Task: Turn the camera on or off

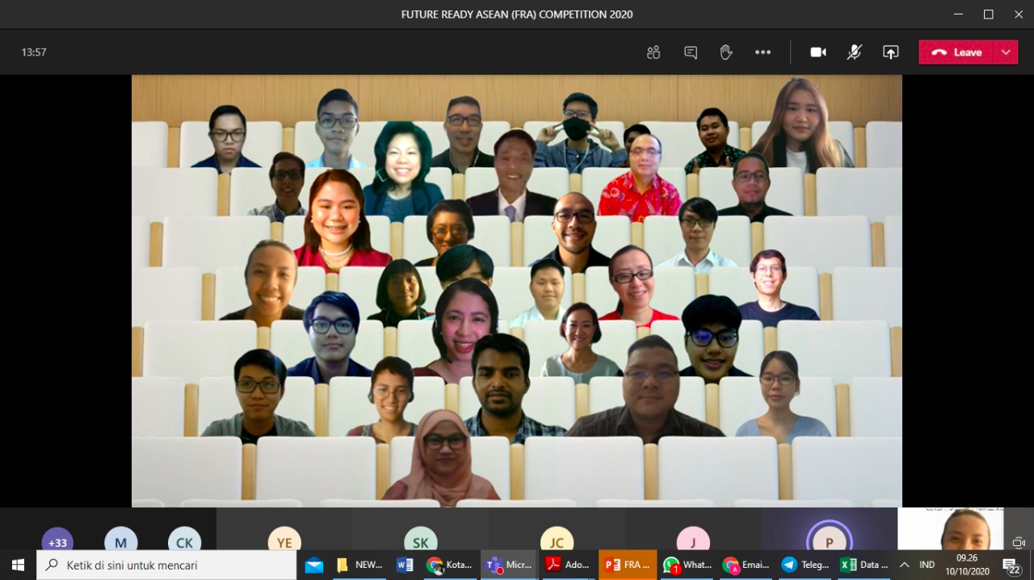Action: 818,52
